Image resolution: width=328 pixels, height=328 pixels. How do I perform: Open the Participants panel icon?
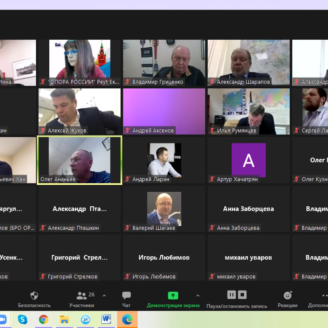pyautogui.click(x=81, y=296)
